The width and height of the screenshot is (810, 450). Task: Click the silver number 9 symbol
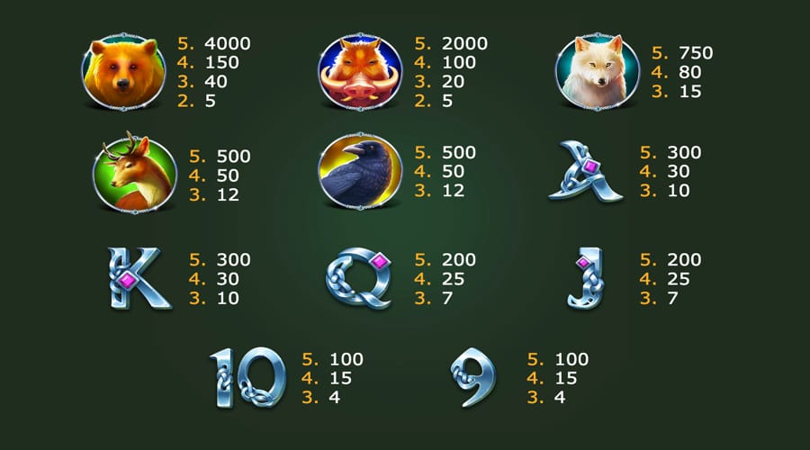[472, 378]
